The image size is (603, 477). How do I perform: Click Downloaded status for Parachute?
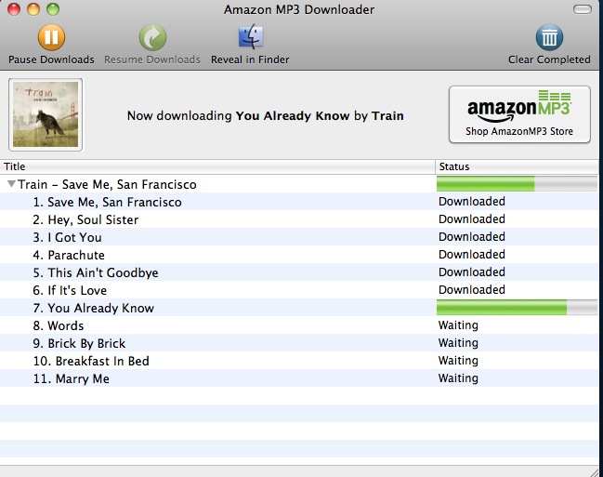click(x=471, y=255)
